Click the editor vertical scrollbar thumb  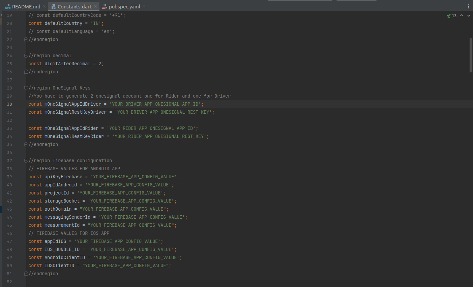471,55
